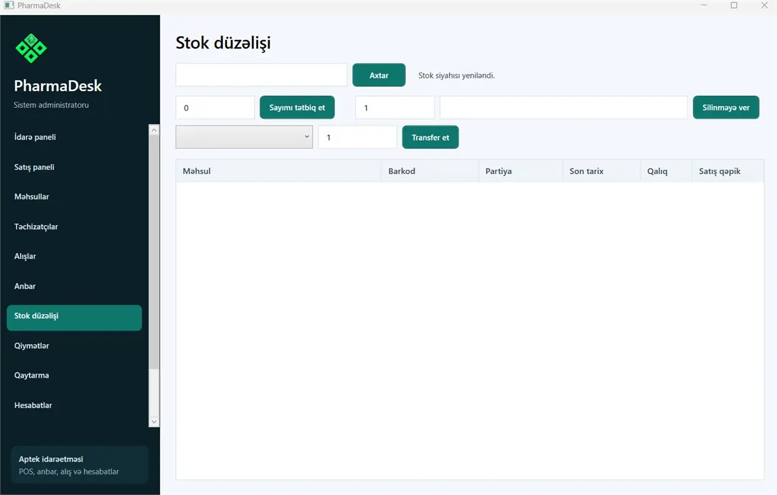Click the Satış qəpik column header
Image resolution: width=777 pixels, height=495 pixels.
pyautogui.click(x=727, y=171)
